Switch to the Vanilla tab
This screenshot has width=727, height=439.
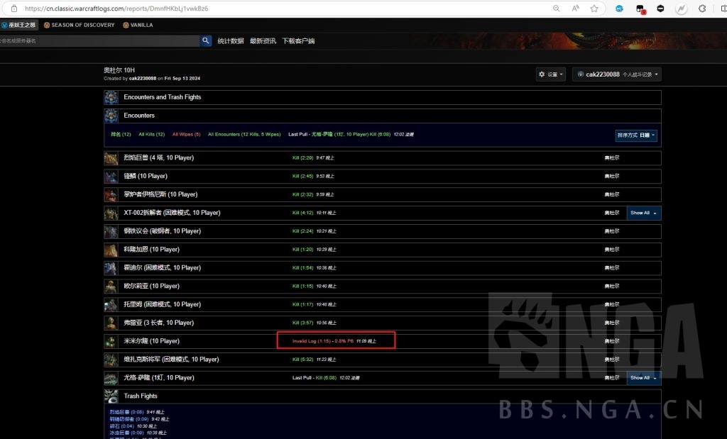coord(138,25)
